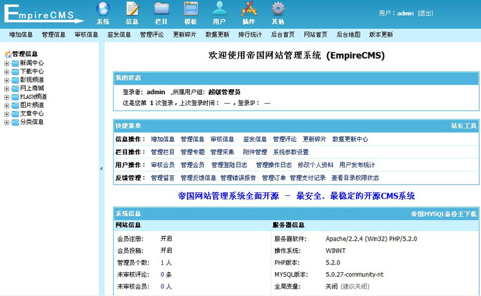
Task: Select 图片频道 in the sidebar tree
Action: point(32,105)
